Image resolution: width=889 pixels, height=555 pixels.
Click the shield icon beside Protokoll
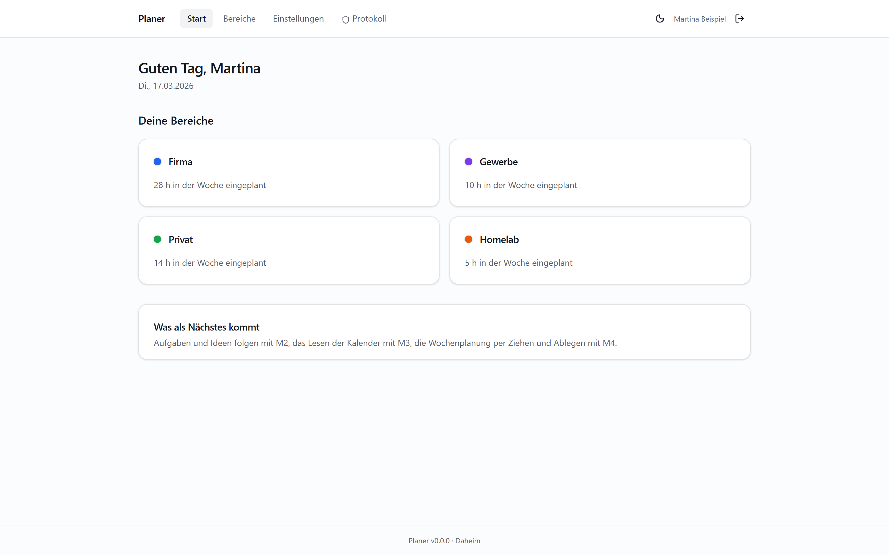(x=345, y=19)
